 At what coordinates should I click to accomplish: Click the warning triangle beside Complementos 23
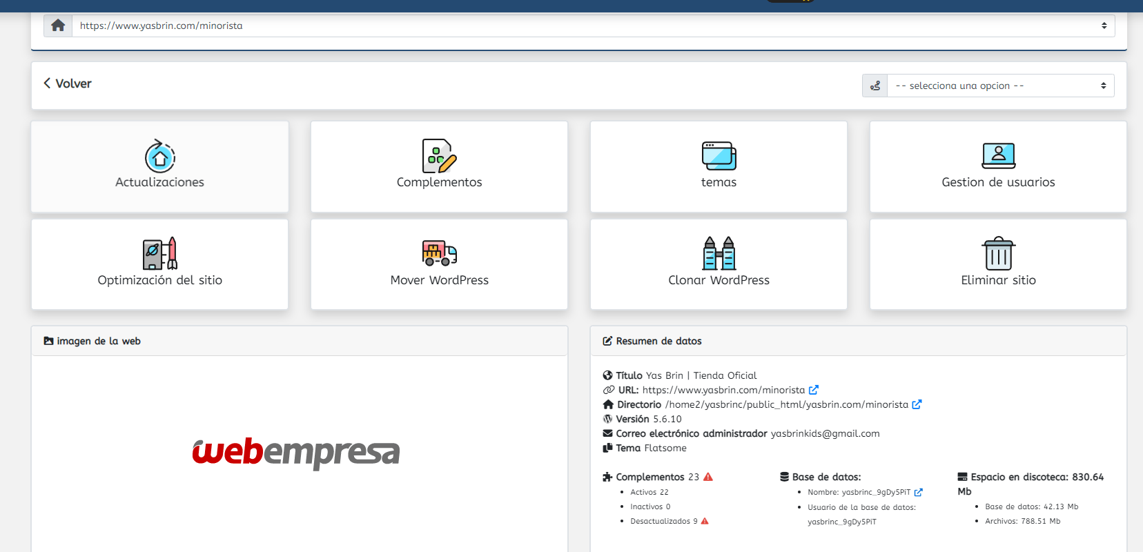(708, 477)
